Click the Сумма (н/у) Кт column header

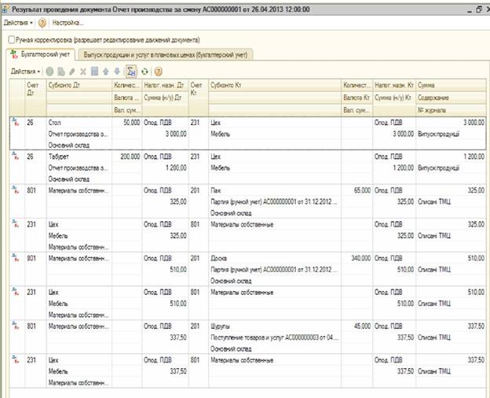(x=394, y=98)
